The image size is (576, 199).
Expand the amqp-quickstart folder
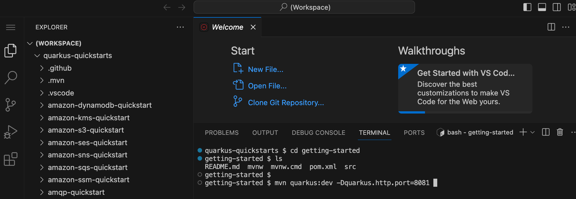click(x=42, y=192)
